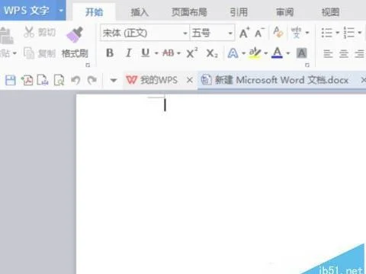The width and height of the screenshot is (366, 274).
Task: Expand phonetic guide 变 dropdown arrow
Action: point(307,33)
